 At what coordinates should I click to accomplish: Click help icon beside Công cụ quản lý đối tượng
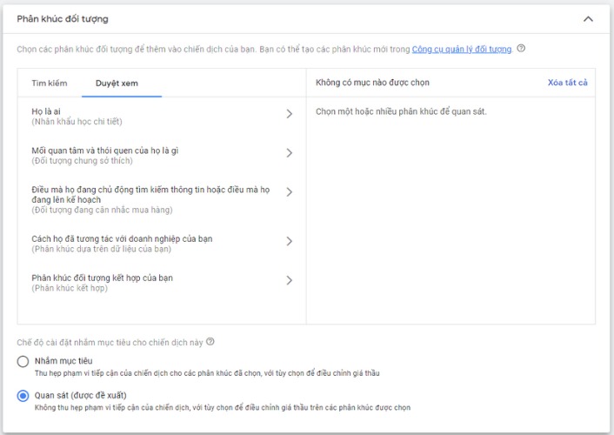pyautogui.click(x=521, y=49)
